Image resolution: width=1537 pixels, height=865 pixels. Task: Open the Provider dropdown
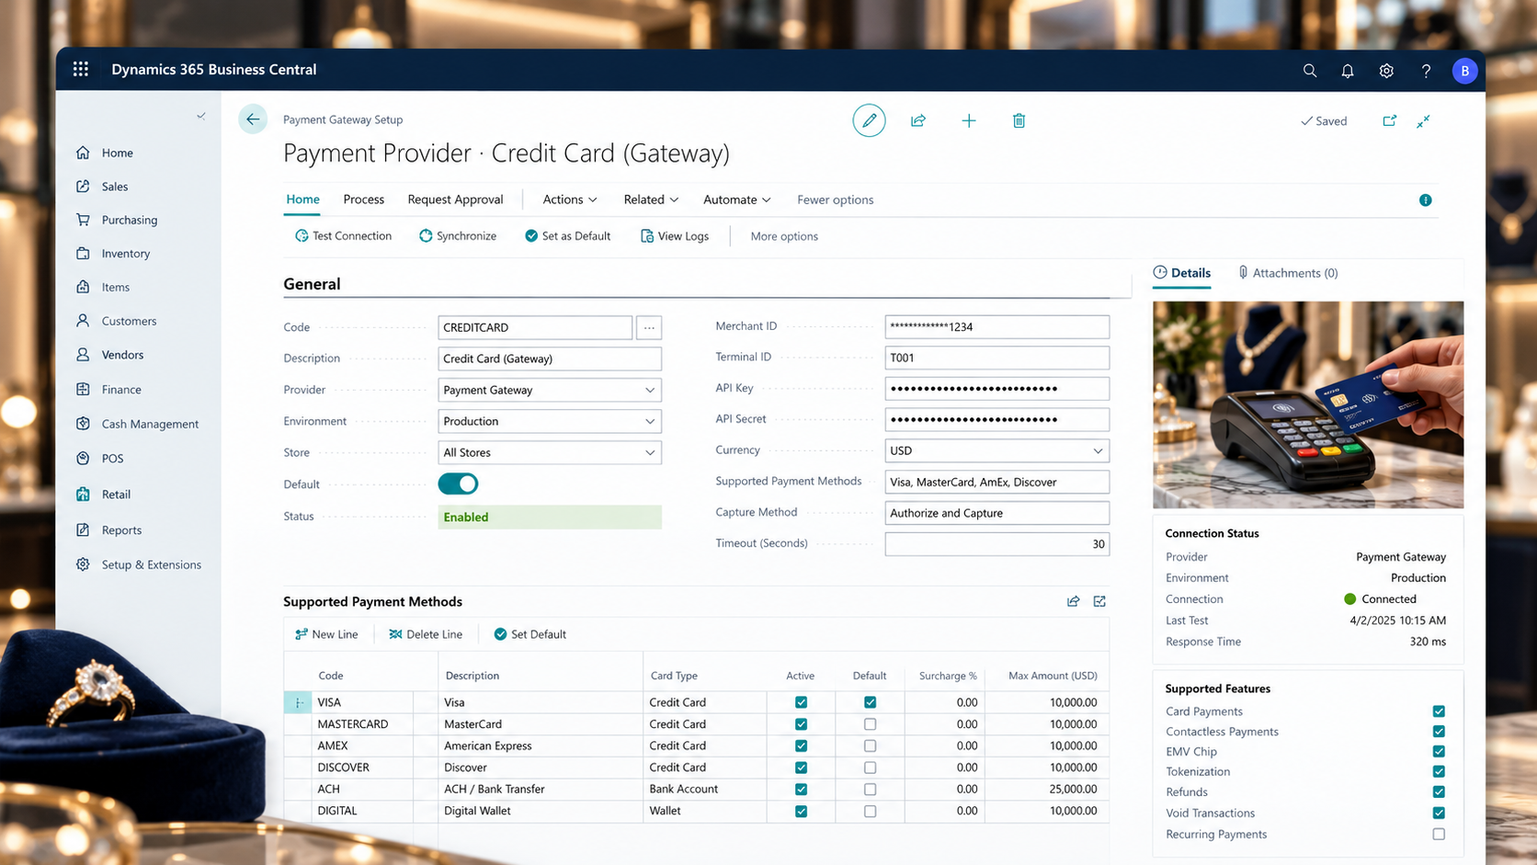(x=550, y=390)
